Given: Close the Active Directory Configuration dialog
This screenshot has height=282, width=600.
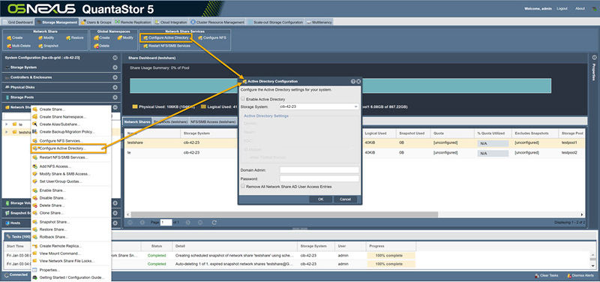Looking at the screenshot, I should [358, 82].
